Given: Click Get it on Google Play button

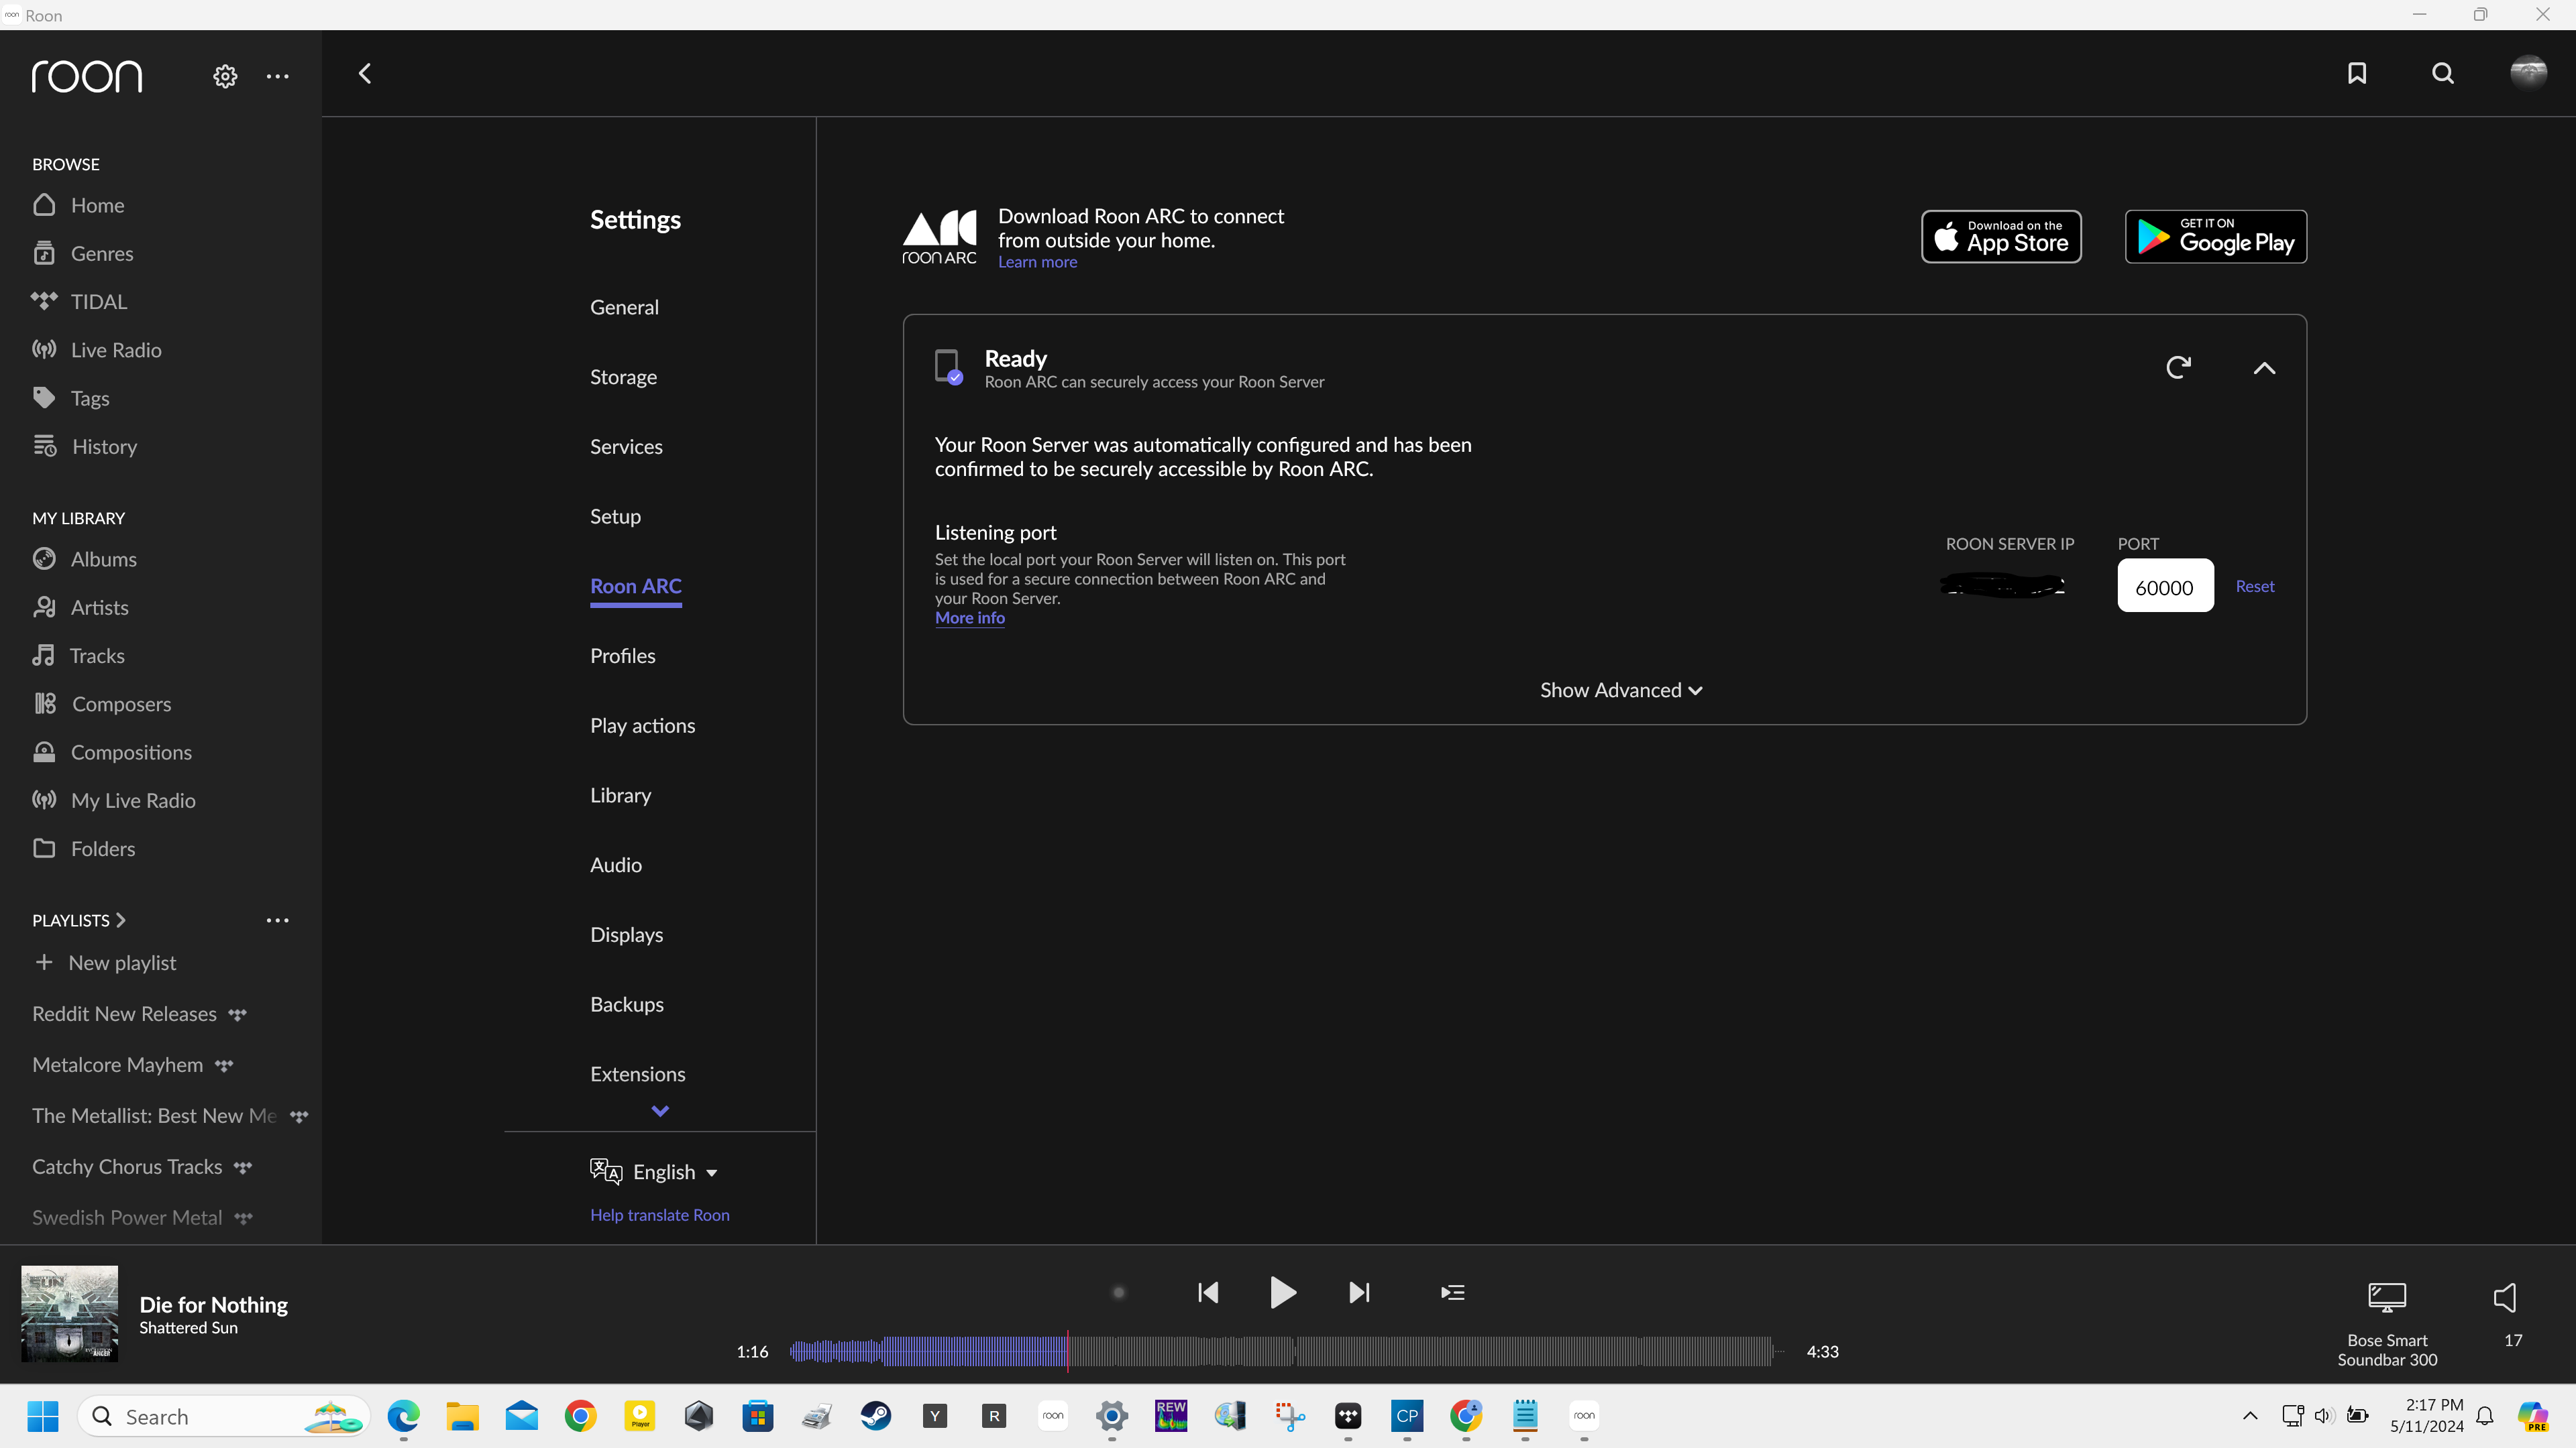Looking at the screenshot, I should pos(2216,237).
